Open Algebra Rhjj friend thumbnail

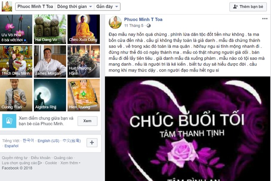tap(50, 95)
